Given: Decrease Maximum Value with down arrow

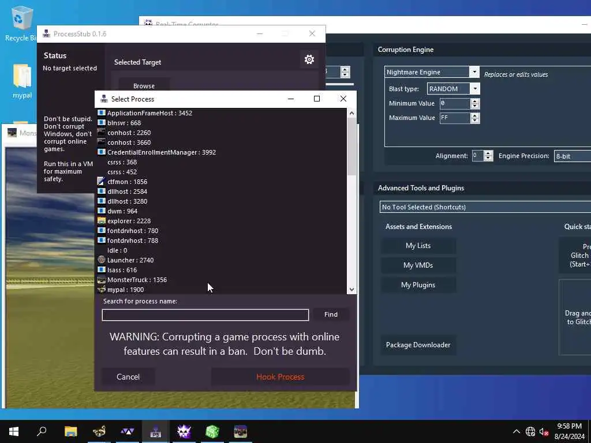Looking at the screenshot, I should (x=475, y=120).
